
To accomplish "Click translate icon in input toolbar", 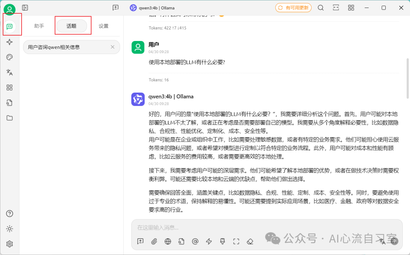I will 382,241.
